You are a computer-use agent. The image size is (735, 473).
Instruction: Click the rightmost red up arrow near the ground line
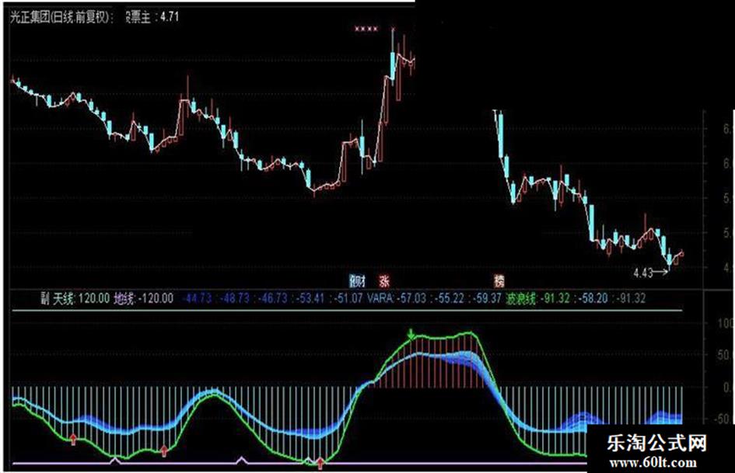point(320,463)
